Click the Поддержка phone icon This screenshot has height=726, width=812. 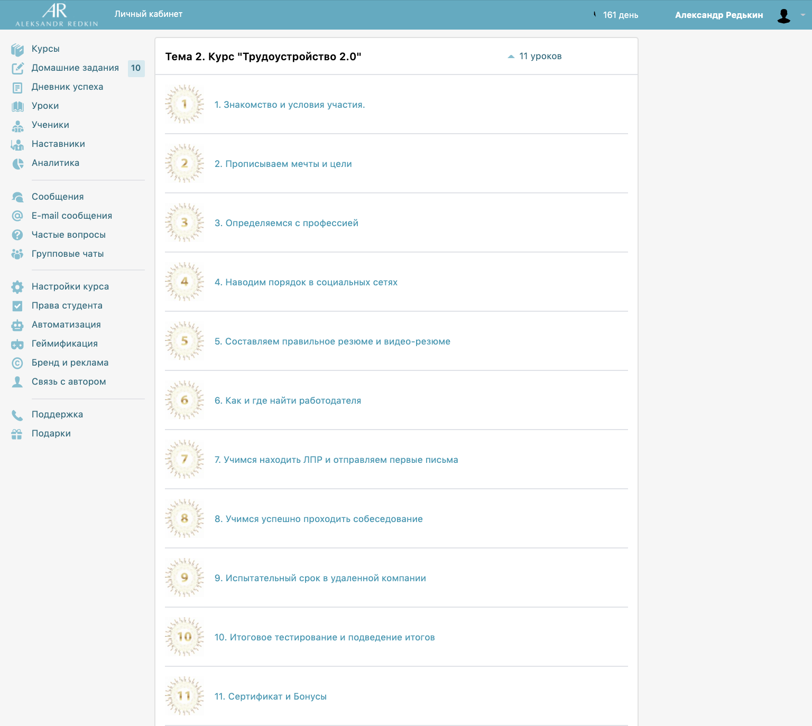[17, 415]
